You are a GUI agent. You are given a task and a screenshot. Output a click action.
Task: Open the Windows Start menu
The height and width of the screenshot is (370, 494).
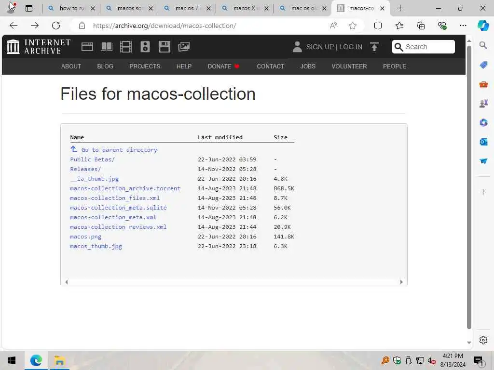pos(12,360)
